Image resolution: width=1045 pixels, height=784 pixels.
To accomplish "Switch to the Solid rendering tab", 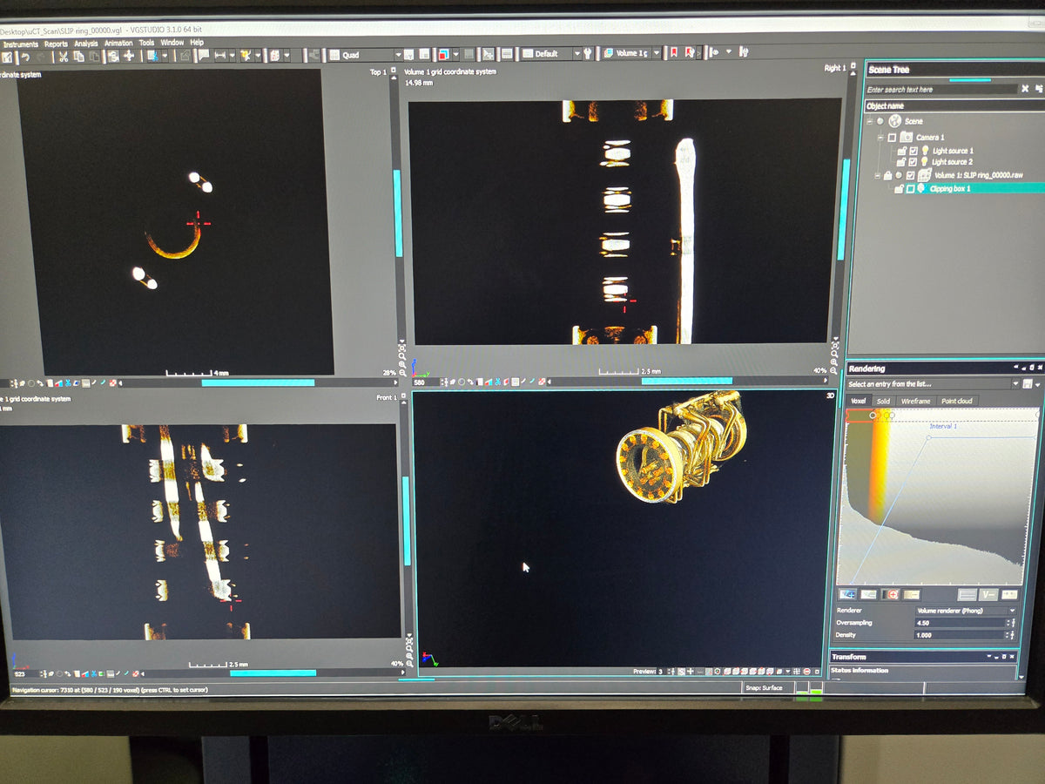I will [884, 401].
